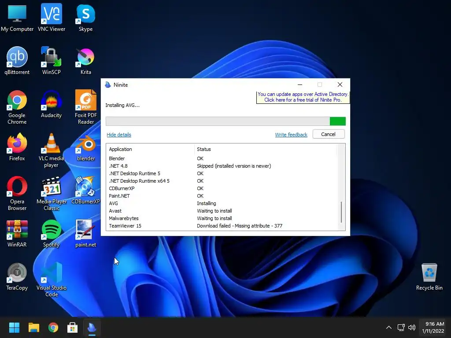Show hidden system tray icons
451x338 pixels.
388,327
